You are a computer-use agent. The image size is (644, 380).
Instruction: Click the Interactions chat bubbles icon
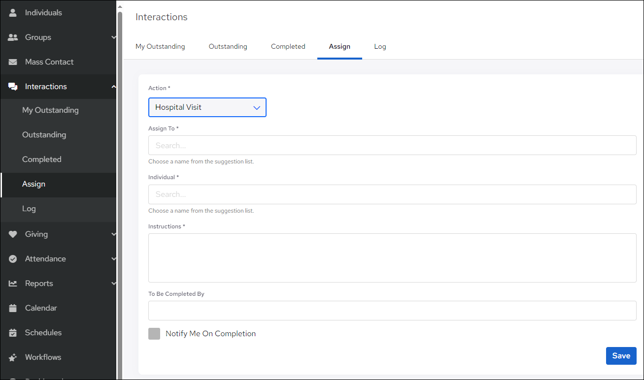pos(13,87)
